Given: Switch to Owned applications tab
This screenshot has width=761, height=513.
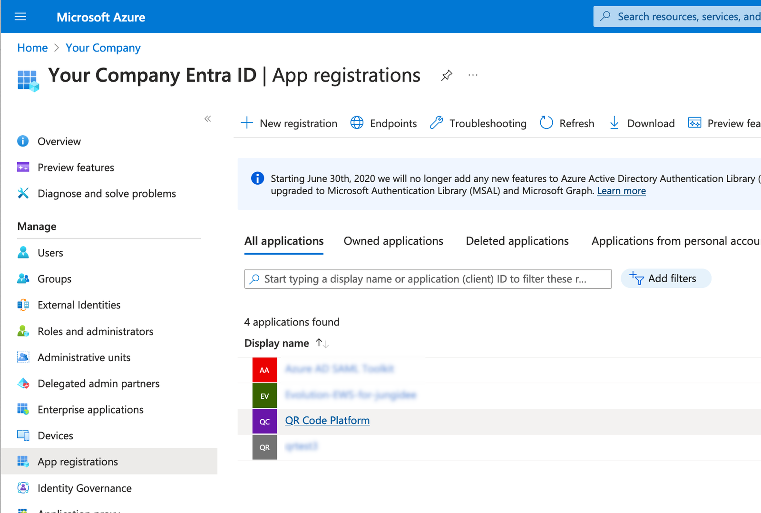Looking at the screenshot, I should [x=393, y=241].
